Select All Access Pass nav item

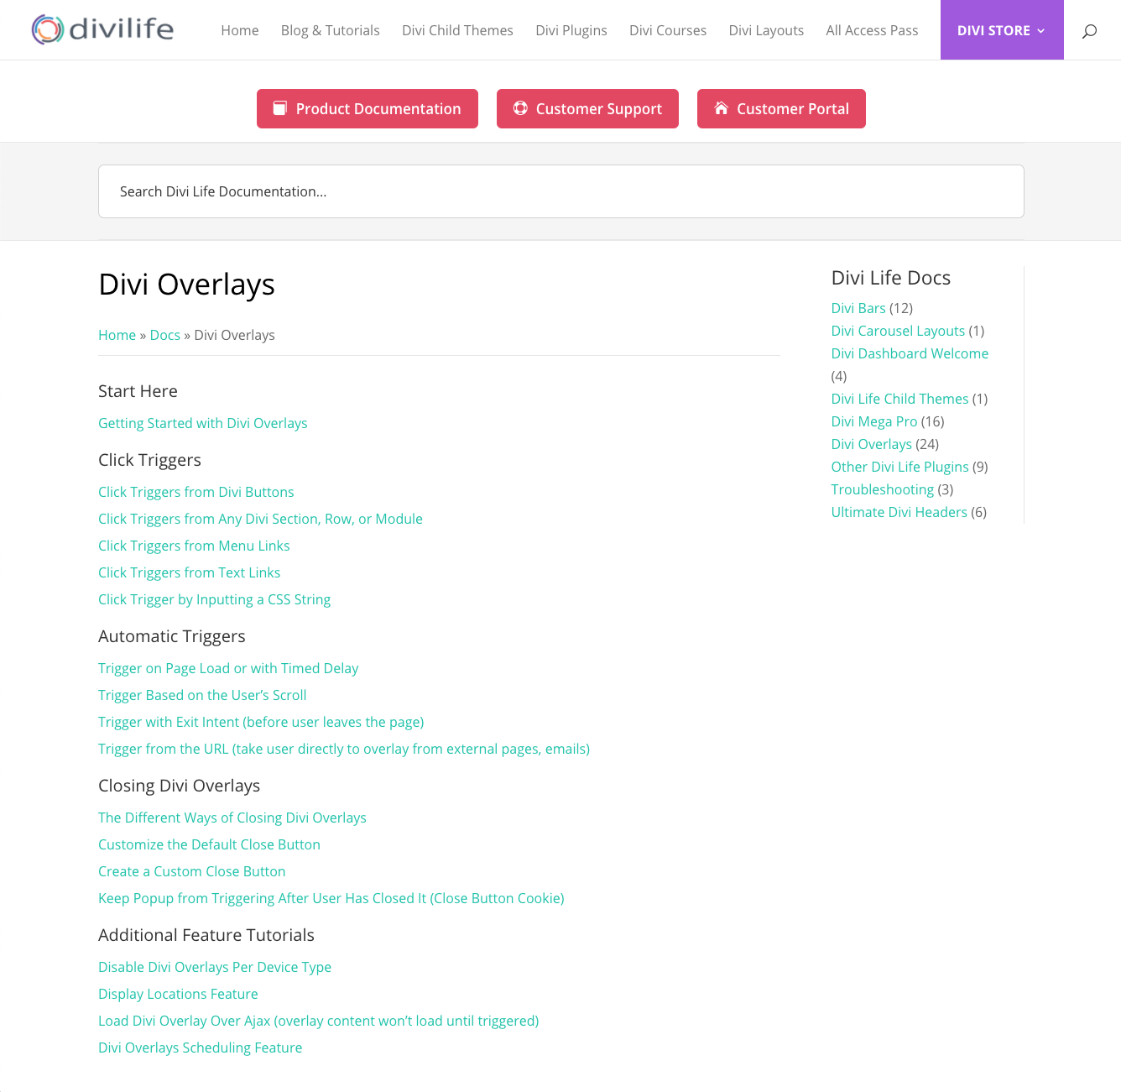872,30
